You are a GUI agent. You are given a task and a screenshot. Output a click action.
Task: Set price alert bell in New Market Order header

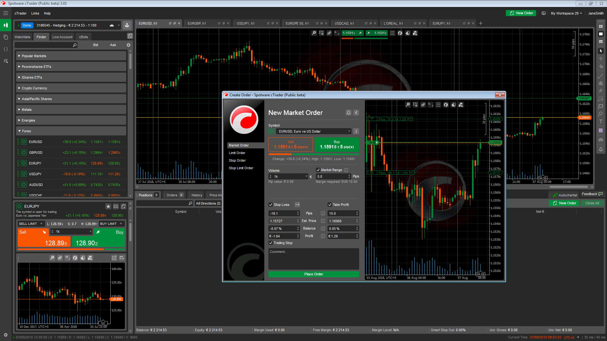coord(348,113)
